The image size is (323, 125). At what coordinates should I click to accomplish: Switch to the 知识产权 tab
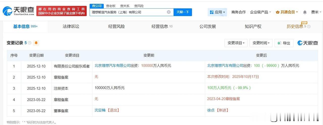253,26
